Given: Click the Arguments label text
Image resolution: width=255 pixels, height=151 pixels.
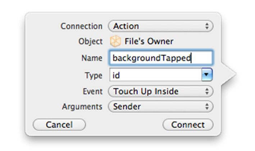Looking at the screenshot, I should tap(82, 107).
